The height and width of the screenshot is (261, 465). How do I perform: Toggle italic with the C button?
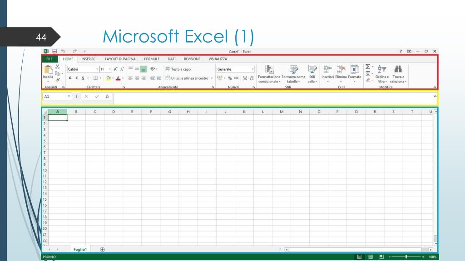pyautogui.click(x=77, y=78)
